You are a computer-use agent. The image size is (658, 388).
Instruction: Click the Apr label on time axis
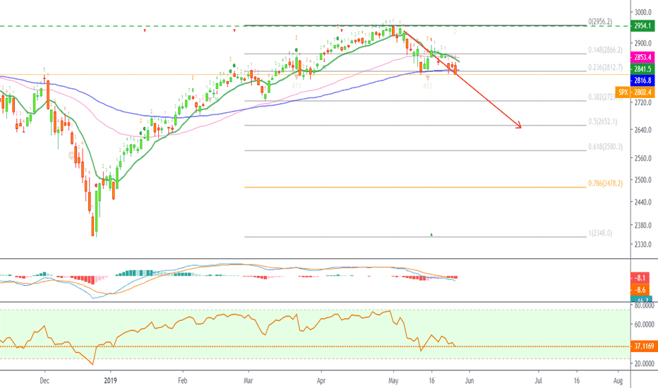tap(321, 380)
